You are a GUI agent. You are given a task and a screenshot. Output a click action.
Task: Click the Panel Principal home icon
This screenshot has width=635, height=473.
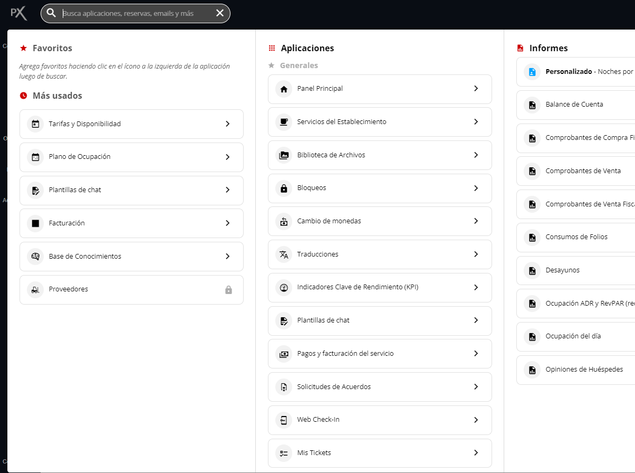coord(284,89)
